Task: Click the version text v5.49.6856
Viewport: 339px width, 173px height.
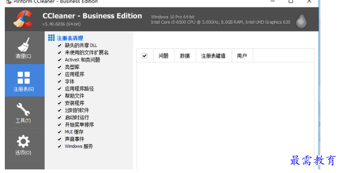Action: [x=62, y=24]
